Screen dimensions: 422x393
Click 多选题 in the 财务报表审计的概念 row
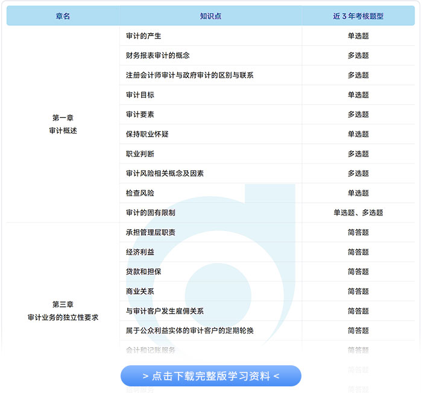[358, 55]
